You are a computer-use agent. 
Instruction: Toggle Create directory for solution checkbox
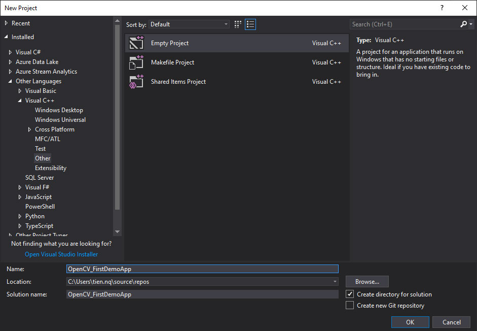[350, 294]
